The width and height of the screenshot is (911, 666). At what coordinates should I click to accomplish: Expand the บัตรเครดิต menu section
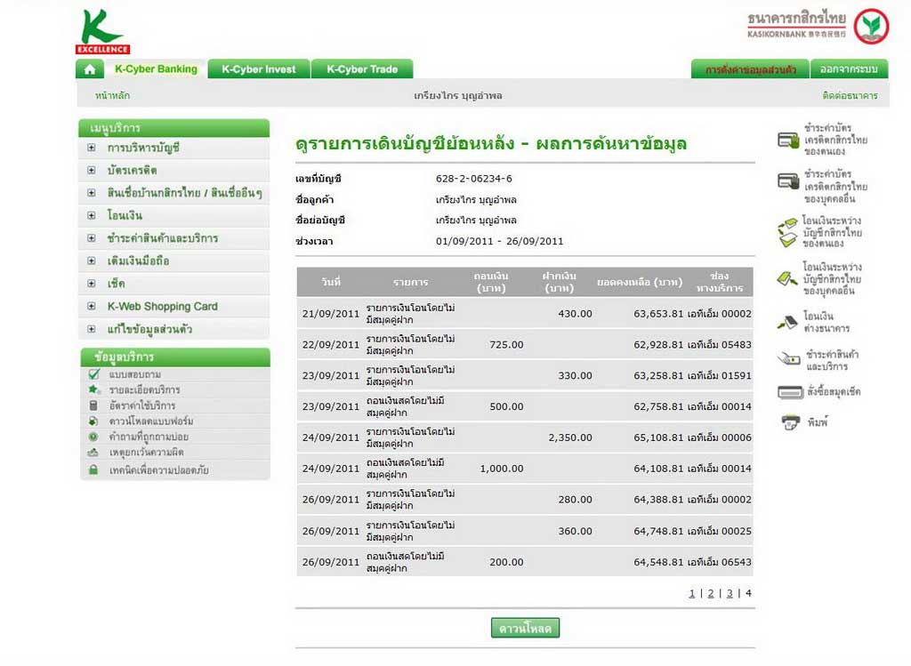click(x=91, y=170)
